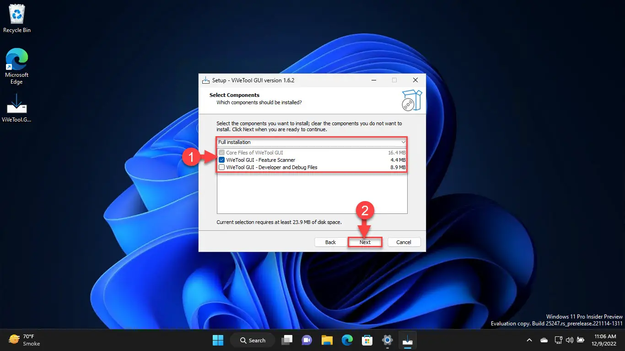
Task: Click the '8.9 MB' size value
Action: click(x=398, y=167)
